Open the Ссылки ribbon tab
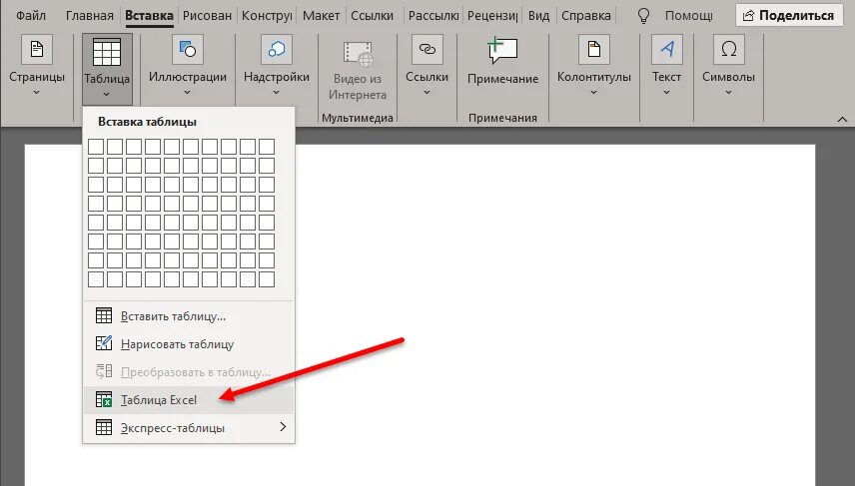The image size is (855, 486). (372, 15)
